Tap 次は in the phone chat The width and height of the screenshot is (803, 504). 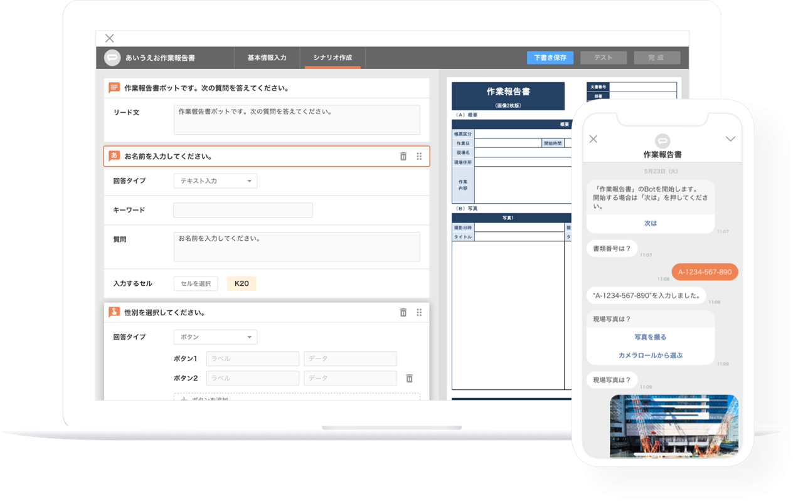[650, 223]
